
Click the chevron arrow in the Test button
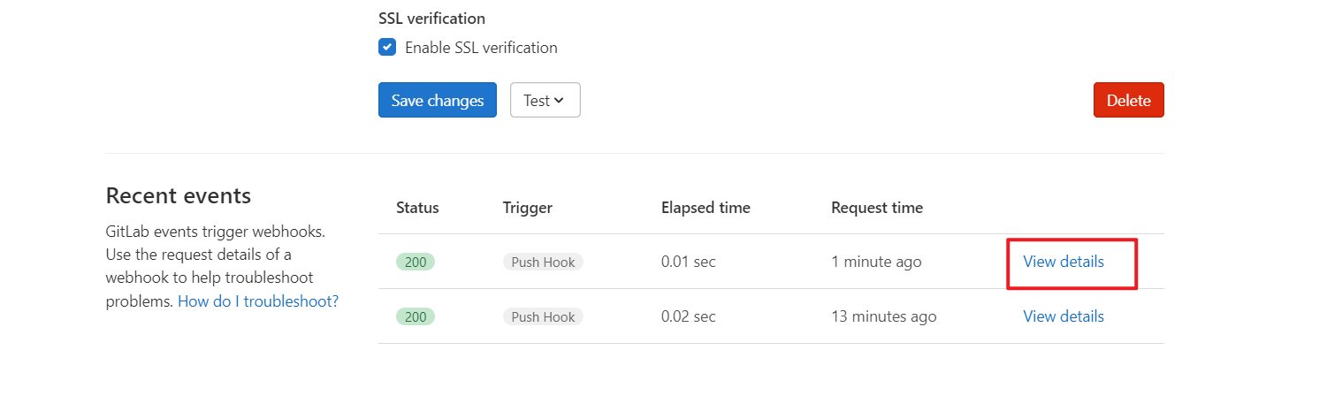pos(559,101)
